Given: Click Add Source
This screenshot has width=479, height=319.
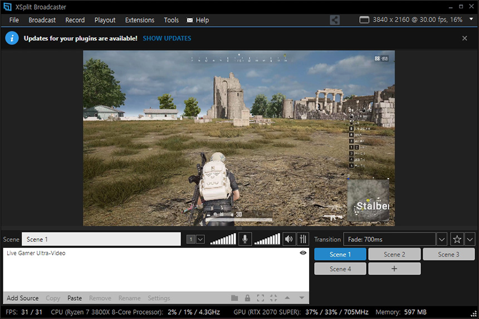Looking at the screenshot, I should tap(23, 298).
